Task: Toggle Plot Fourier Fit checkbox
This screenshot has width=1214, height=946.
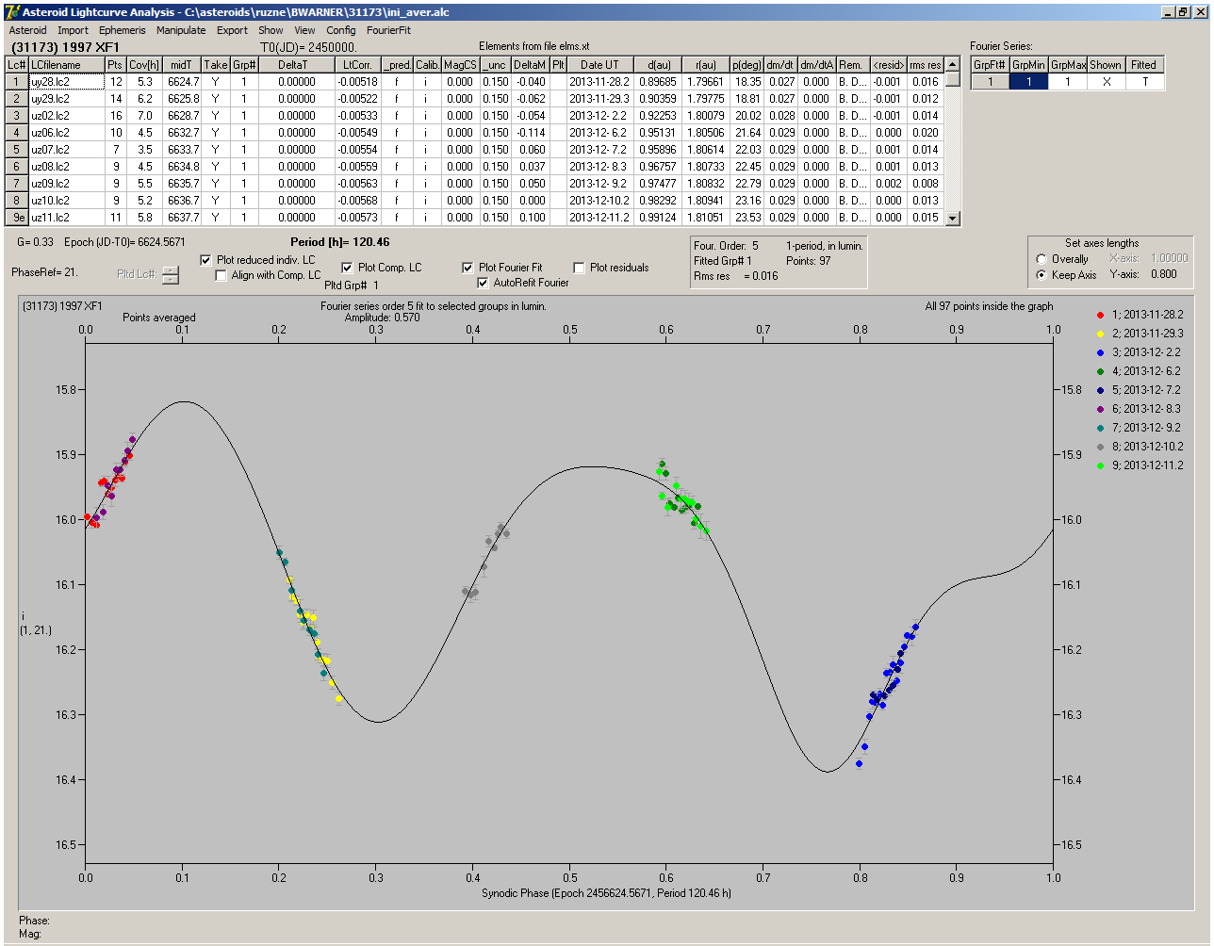Action: click(x=468, y=268)
